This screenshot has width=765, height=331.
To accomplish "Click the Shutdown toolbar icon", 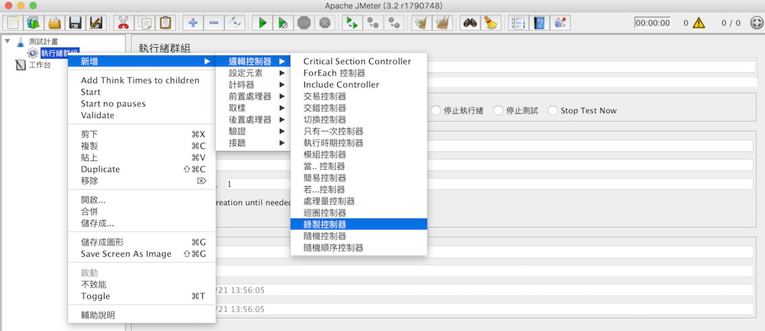I will [324, 22].
